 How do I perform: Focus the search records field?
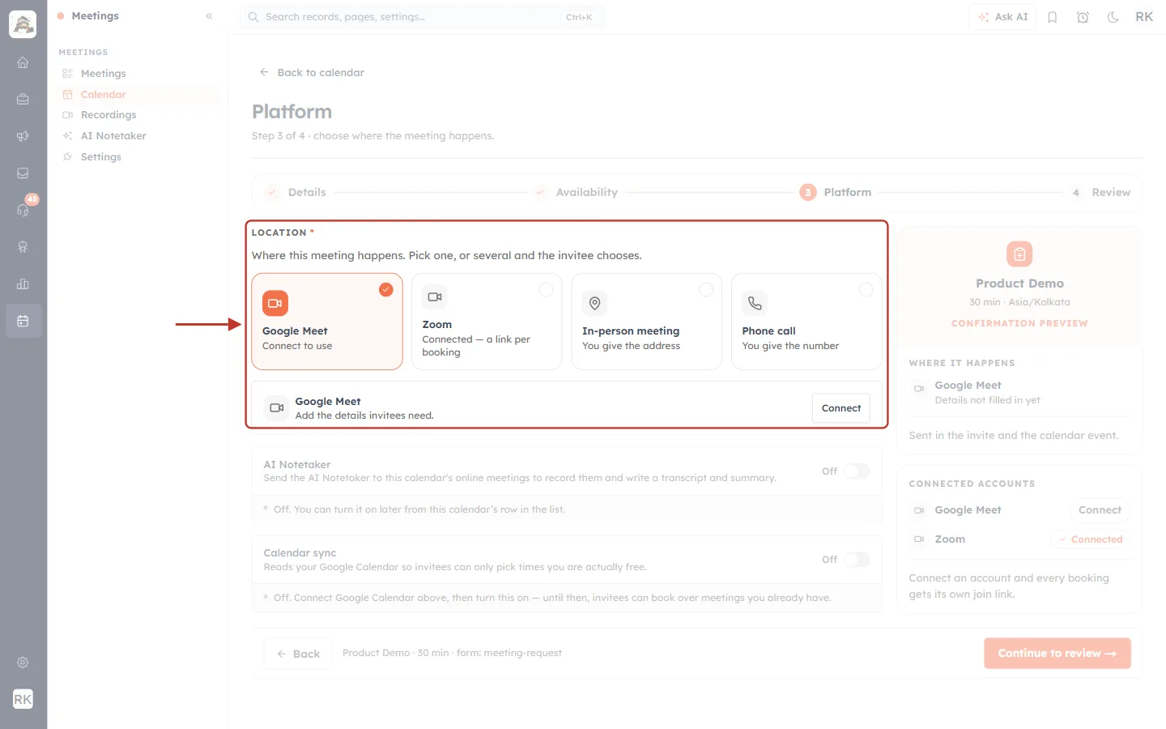tap(422, 17)
